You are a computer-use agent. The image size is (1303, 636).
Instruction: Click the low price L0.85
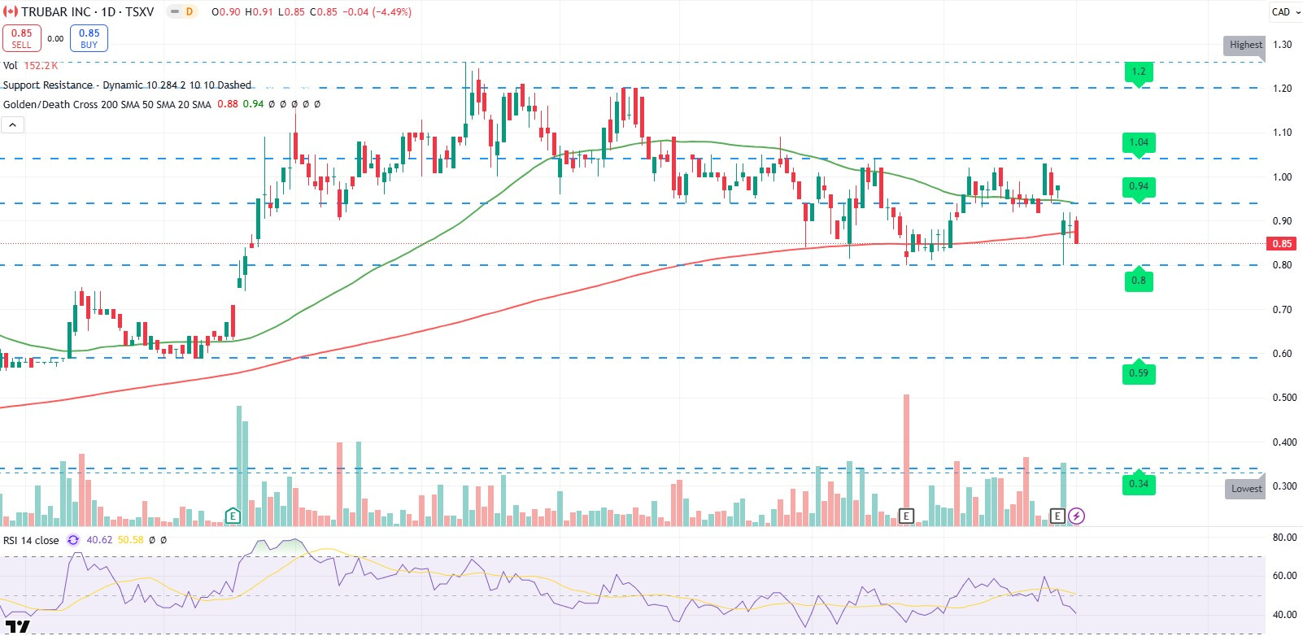pyautogui.click(x=291, y=12)
